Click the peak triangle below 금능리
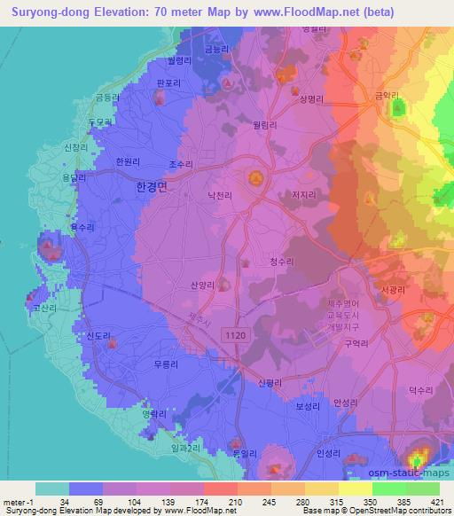Image resolution: width=454 pixels, height=516 pixels. pyautogui.click(x=227, y=83)
